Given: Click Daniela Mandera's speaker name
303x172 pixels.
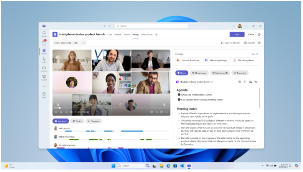Looking at the screenshot, I should point(67,145).
